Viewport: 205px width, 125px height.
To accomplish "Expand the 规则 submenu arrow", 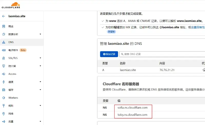I will pos(40,106).
